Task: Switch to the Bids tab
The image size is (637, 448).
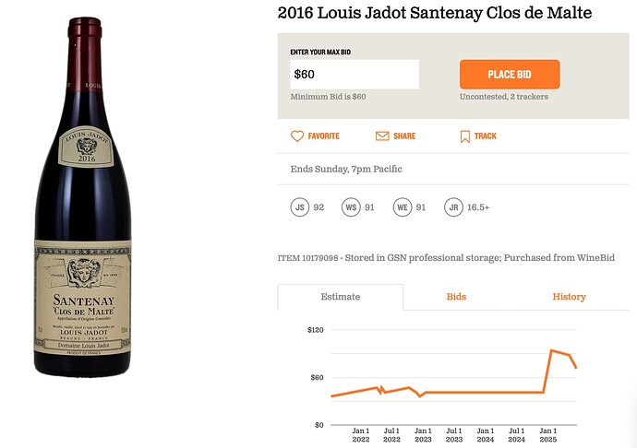Action: 456,297
